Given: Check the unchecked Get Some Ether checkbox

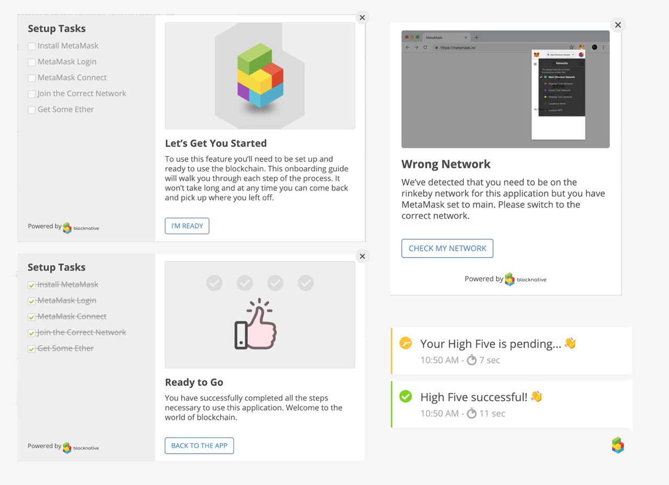Looking at the screenshot, I should click(x=31, y=110).
